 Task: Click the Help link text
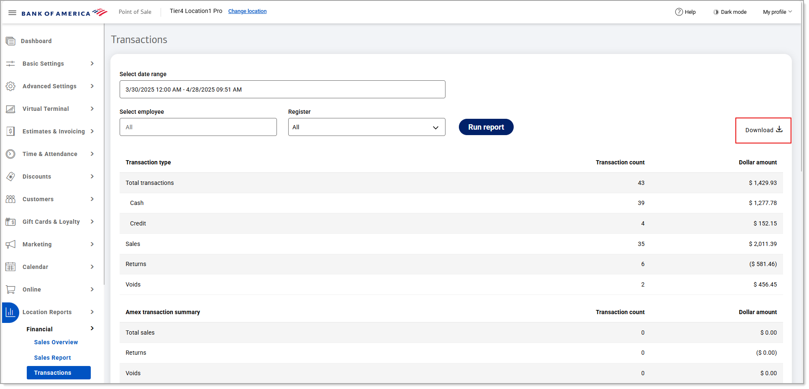[690, 12]
